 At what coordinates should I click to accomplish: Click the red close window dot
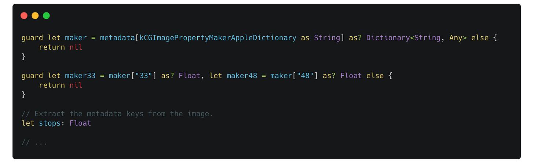click(24, 15)
